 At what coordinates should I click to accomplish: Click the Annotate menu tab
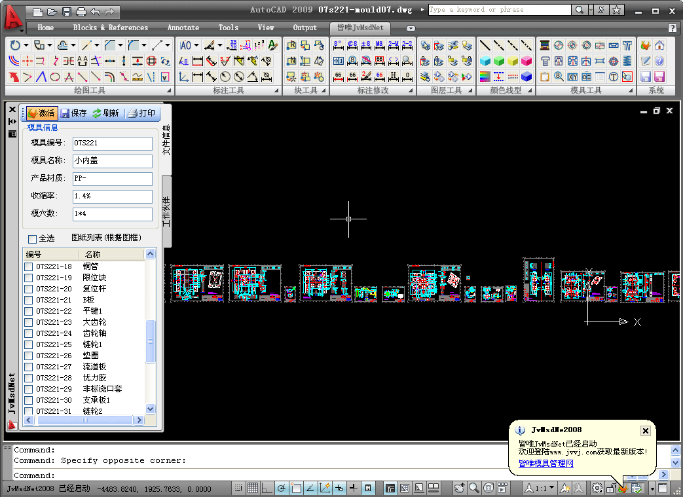click(183, 28)
